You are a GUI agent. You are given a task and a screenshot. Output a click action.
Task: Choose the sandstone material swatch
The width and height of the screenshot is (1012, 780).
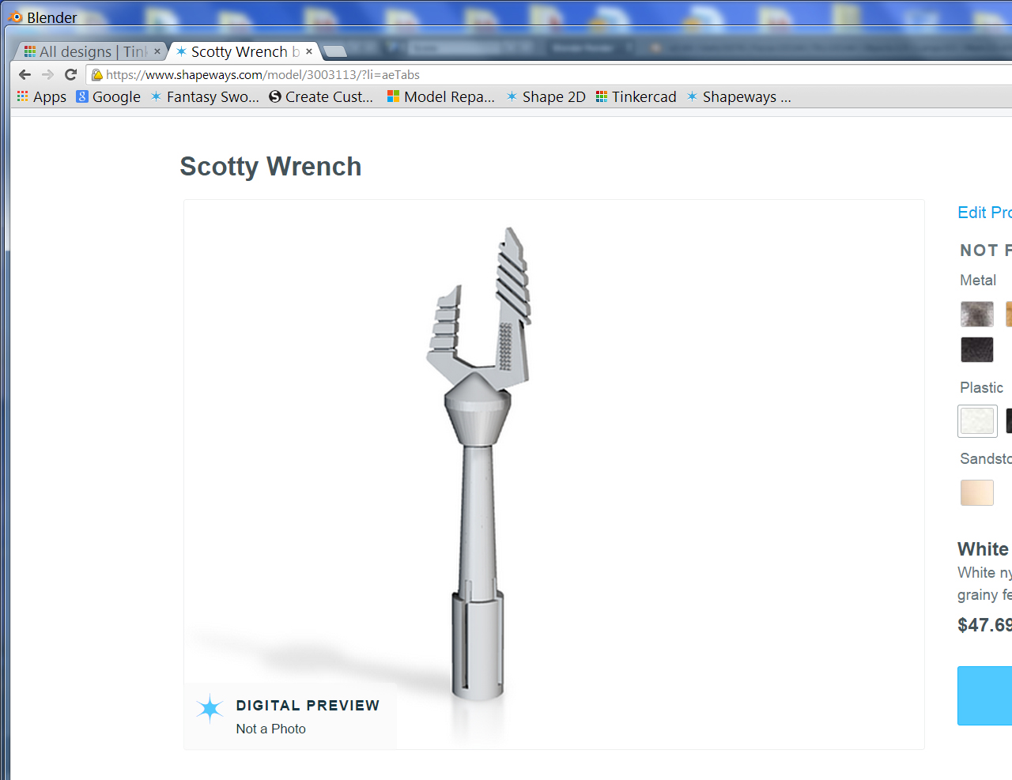(977, 492)
